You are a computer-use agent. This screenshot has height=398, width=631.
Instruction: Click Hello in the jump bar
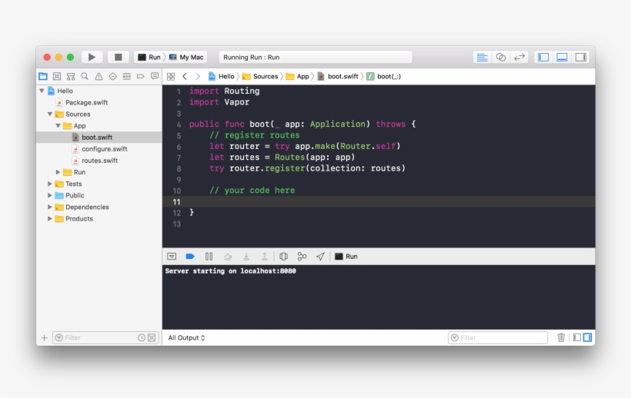[x=222, y=76]
